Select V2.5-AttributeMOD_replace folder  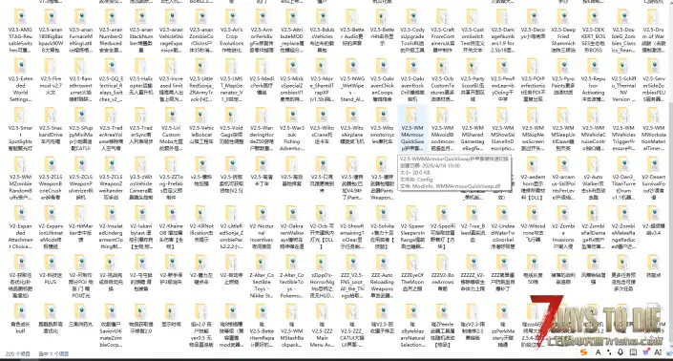[292, 31]
